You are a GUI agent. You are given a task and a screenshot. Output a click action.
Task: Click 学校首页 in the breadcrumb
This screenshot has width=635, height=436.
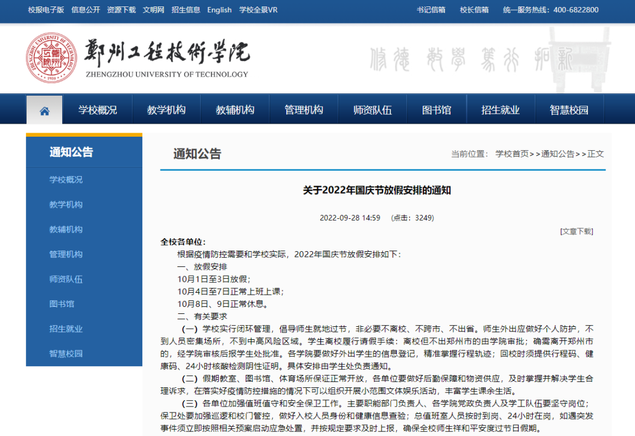point(512,154)
